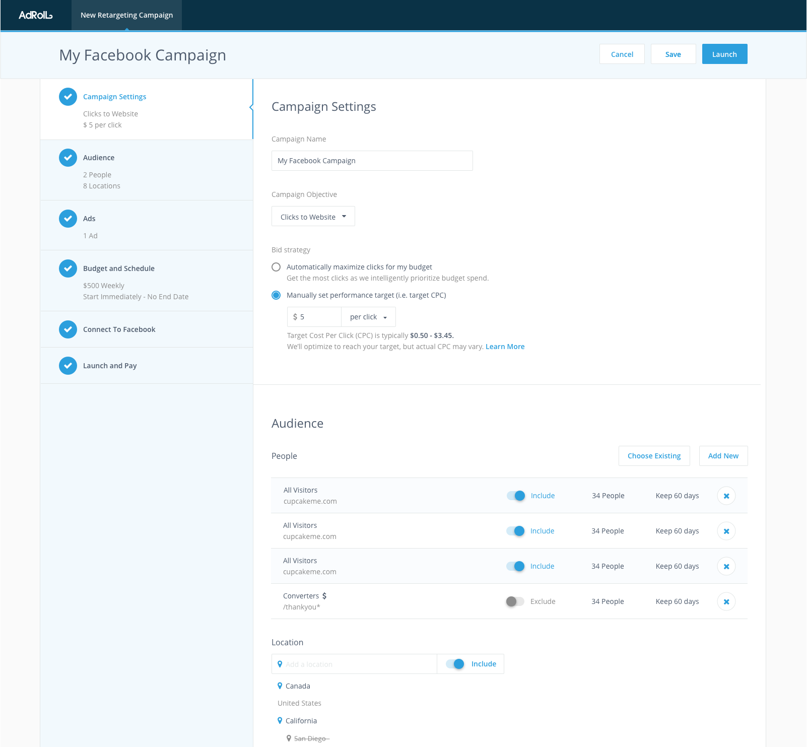Screen dimensions: 807x747
Task: Go to Connect To Facebook step
Action: (x=119, y=329)
